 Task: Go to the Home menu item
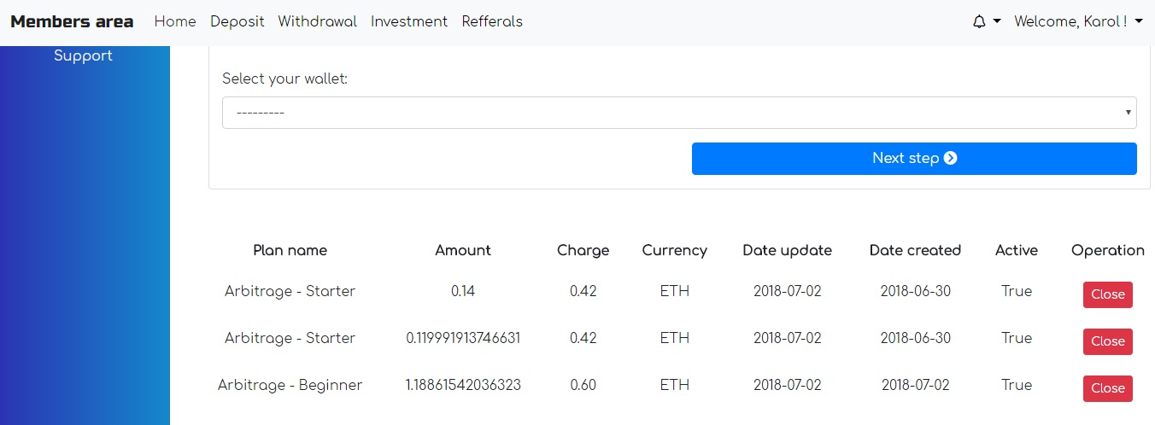175,21
